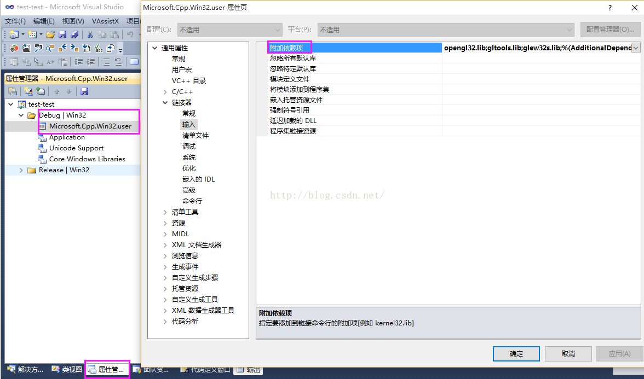Click Property Manager move down arrow
This screenshot has width=644, height=379.
tap(68, 91)
